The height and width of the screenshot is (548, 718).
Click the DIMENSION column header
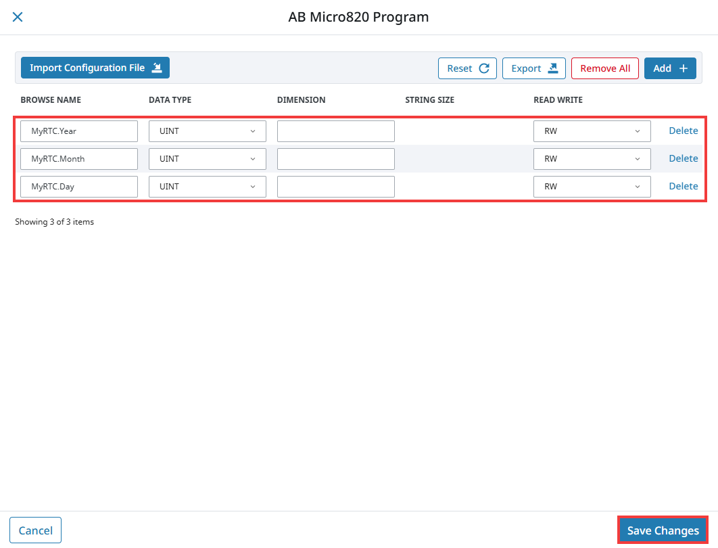pos(302,100)
